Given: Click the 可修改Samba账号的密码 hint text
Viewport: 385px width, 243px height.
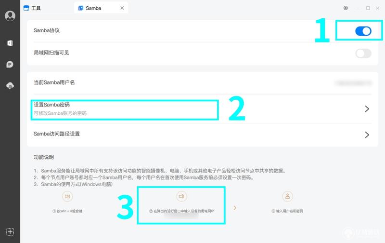Looking at the screenshot, I should point(60,113).
